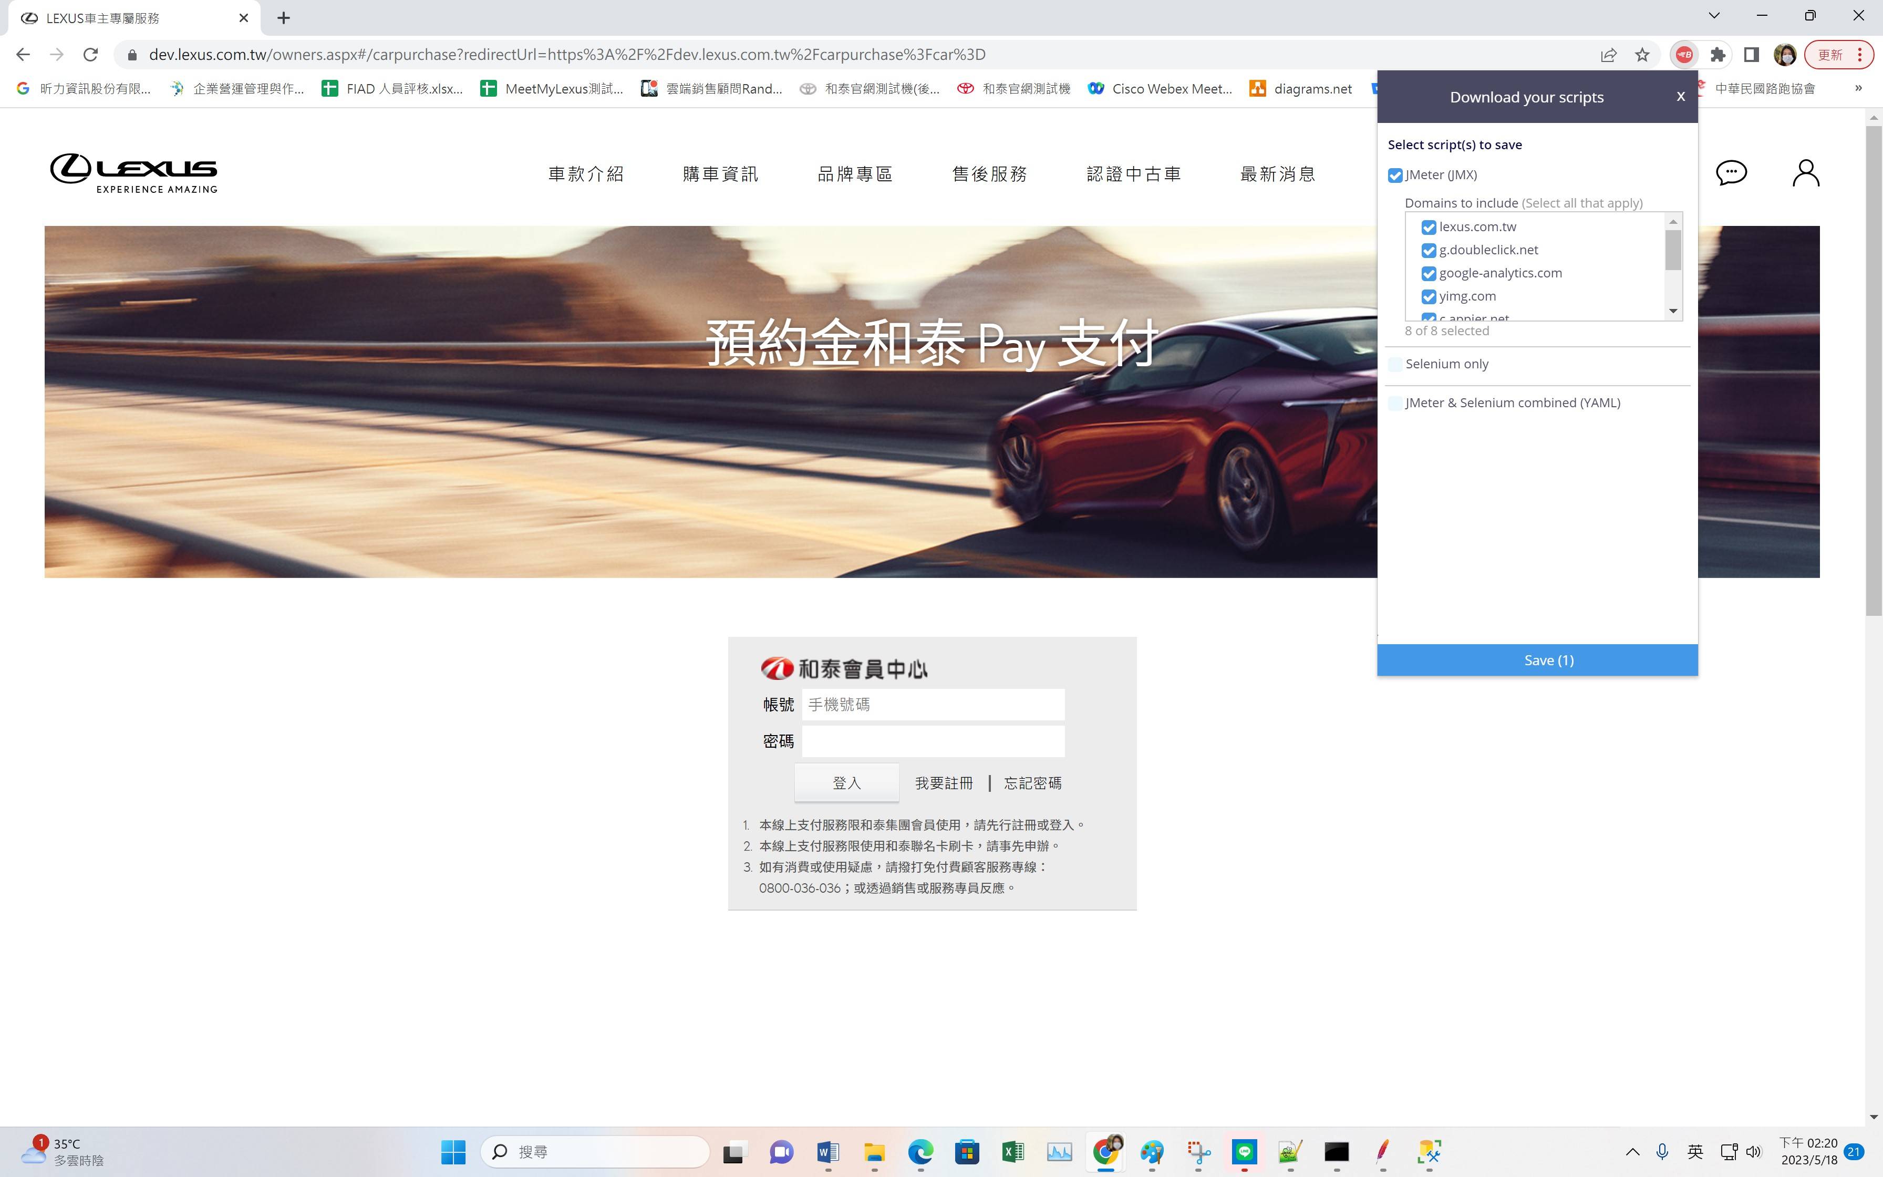The width and height of the screenshot is (1883, 1177).
Task: Click the 登入 login button
Action: (x=846, y=783)
